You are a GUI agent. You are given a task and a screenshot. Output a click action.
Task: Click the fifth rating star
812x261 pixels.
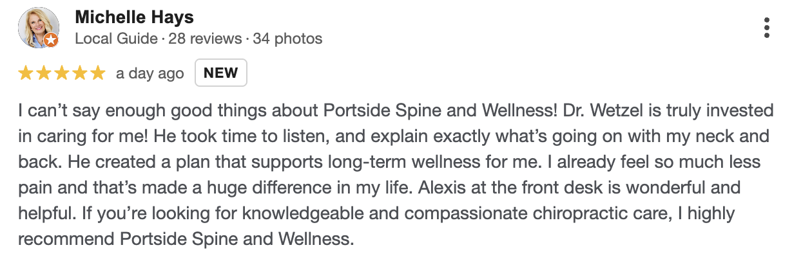(97, 73)
